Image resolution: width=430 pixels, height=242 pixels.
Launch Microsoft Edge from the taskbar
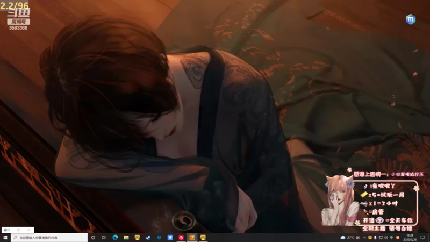[115, 238]
